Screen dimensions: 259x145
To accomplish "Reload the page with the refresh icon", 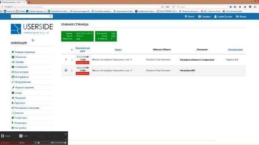I will [x=174, y=7].
